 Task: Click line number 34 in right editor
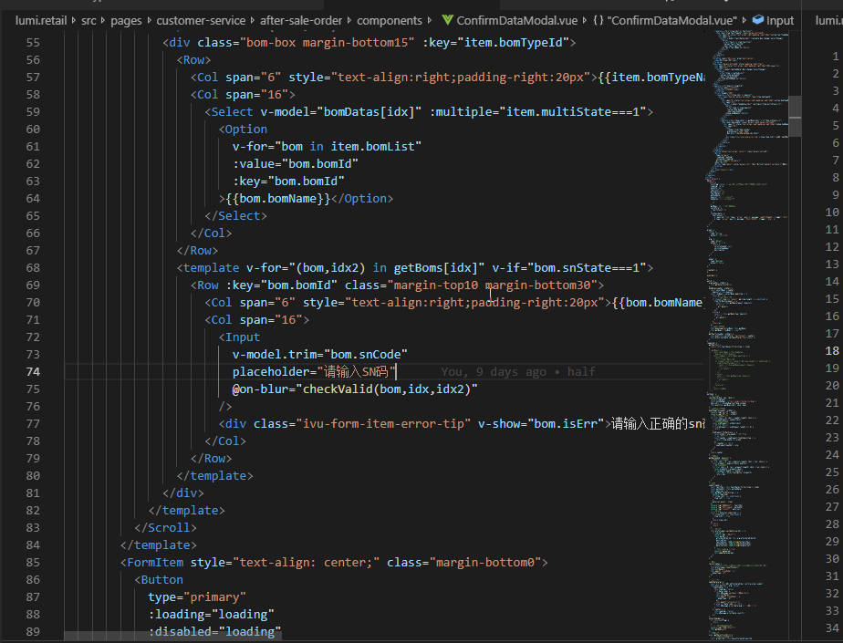pyautogui.click(x=832, y=627)
